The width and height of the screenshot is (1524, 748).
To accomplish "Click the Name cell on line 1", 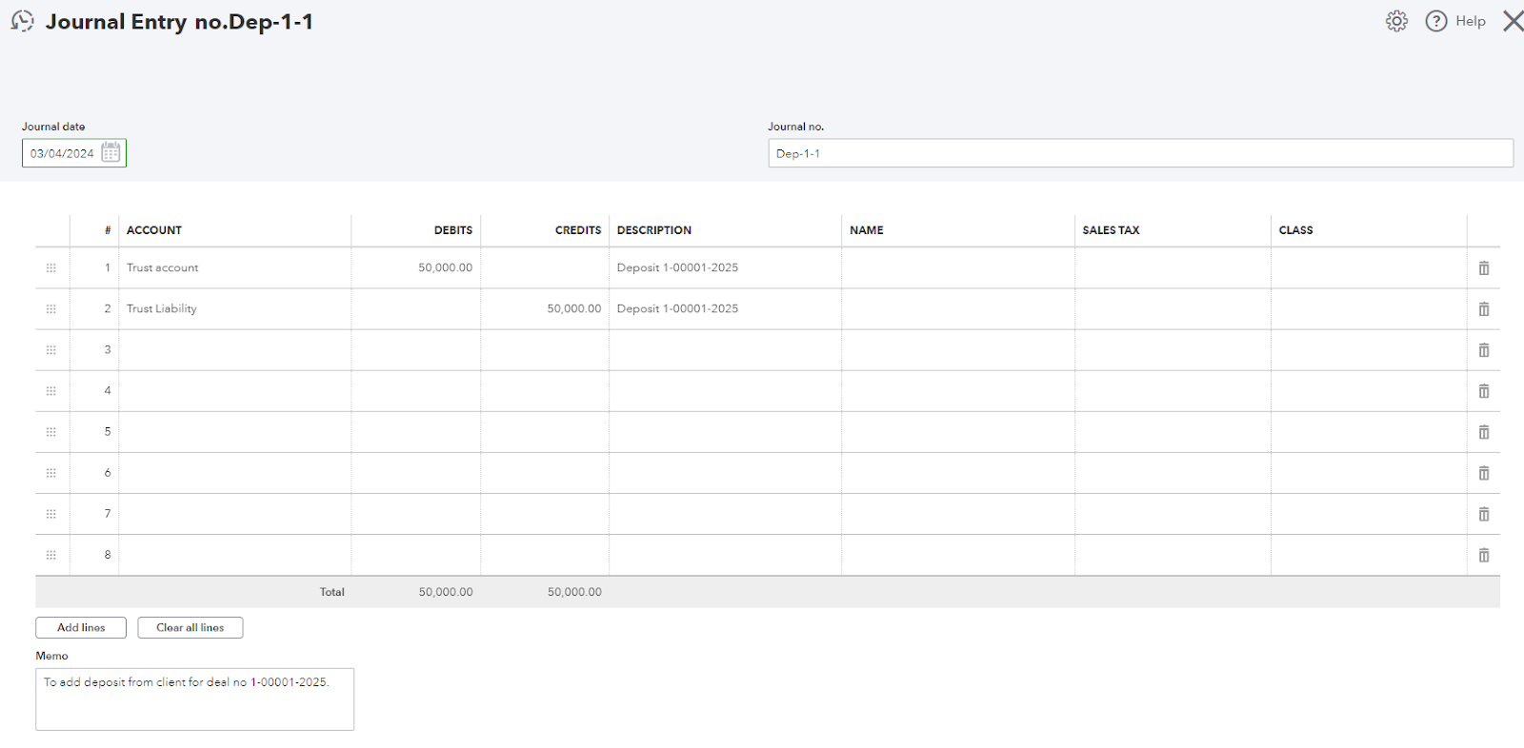I will point(958,268).
